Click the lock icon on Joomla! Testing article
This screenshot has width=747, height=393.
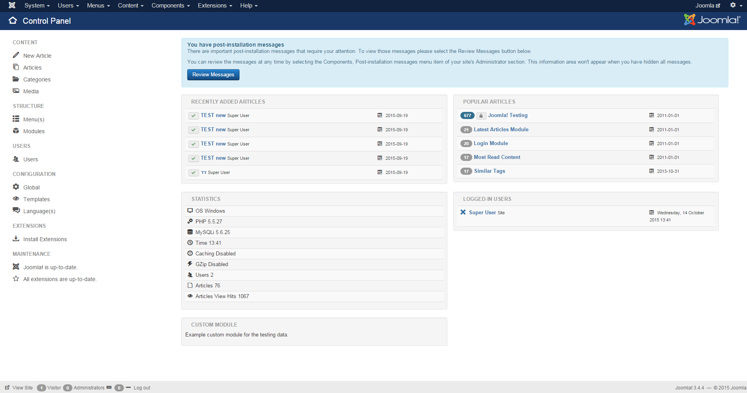[x=481, y=115]
